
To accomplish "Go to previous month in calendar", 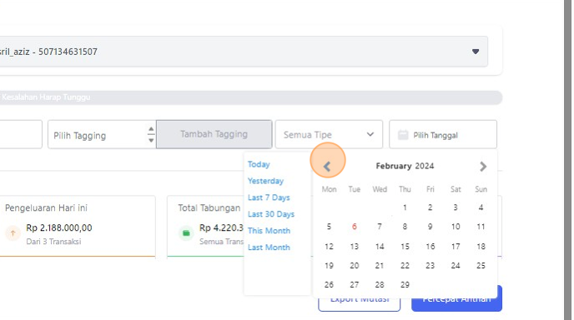I will [327, 167].
